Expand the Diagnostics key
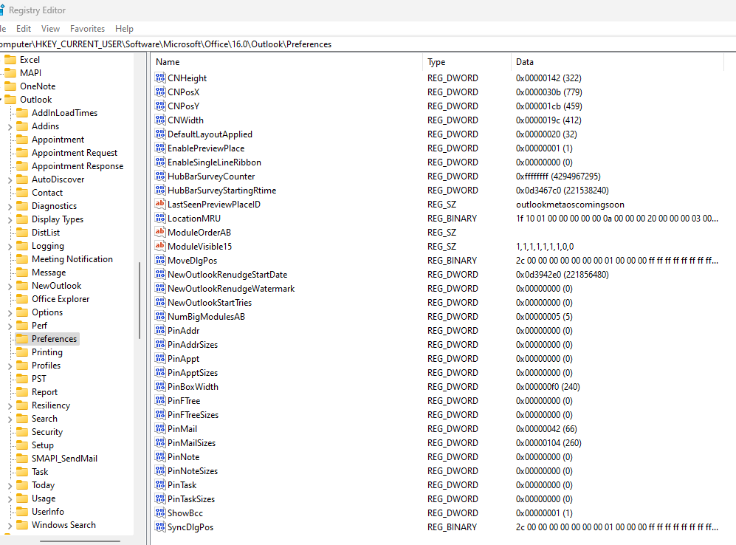736x545 pixels. [x=10, y=207]
